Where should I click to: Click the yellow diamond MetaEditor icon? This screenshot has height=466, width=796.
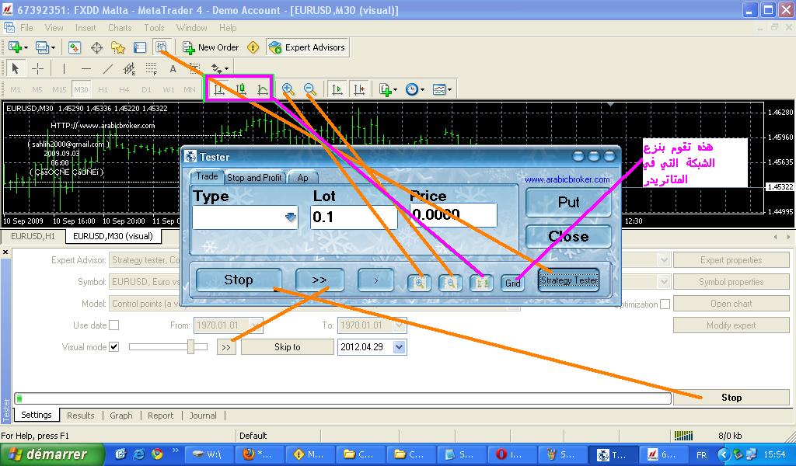[x=253, y=47]
